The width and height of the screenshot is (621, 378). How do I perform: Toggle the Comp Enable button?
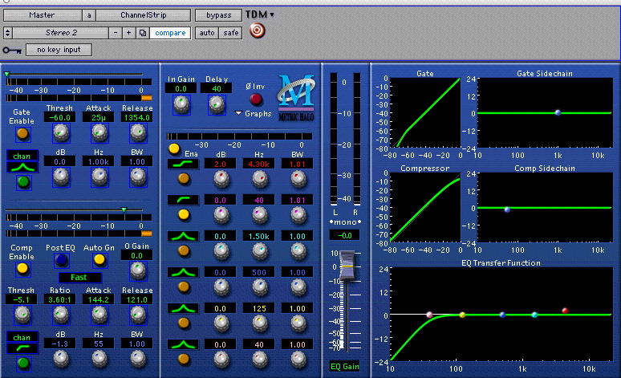(x=22, y=269)
